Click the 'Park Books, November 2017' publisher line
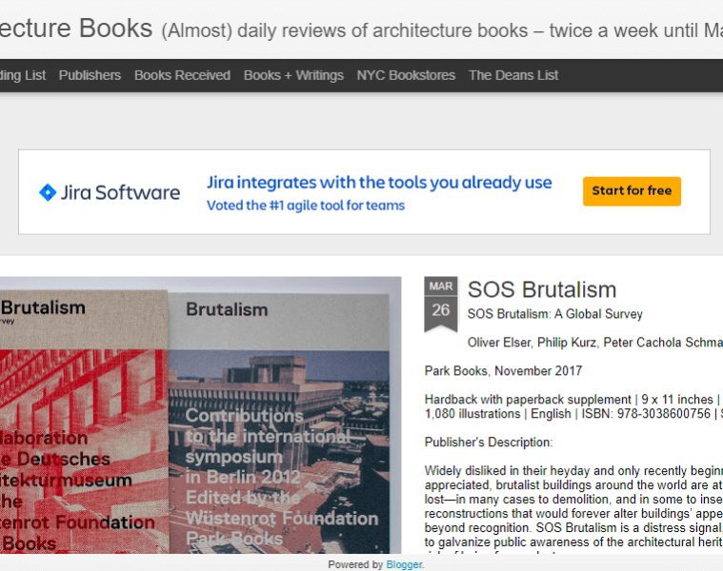 pos(503,371)
